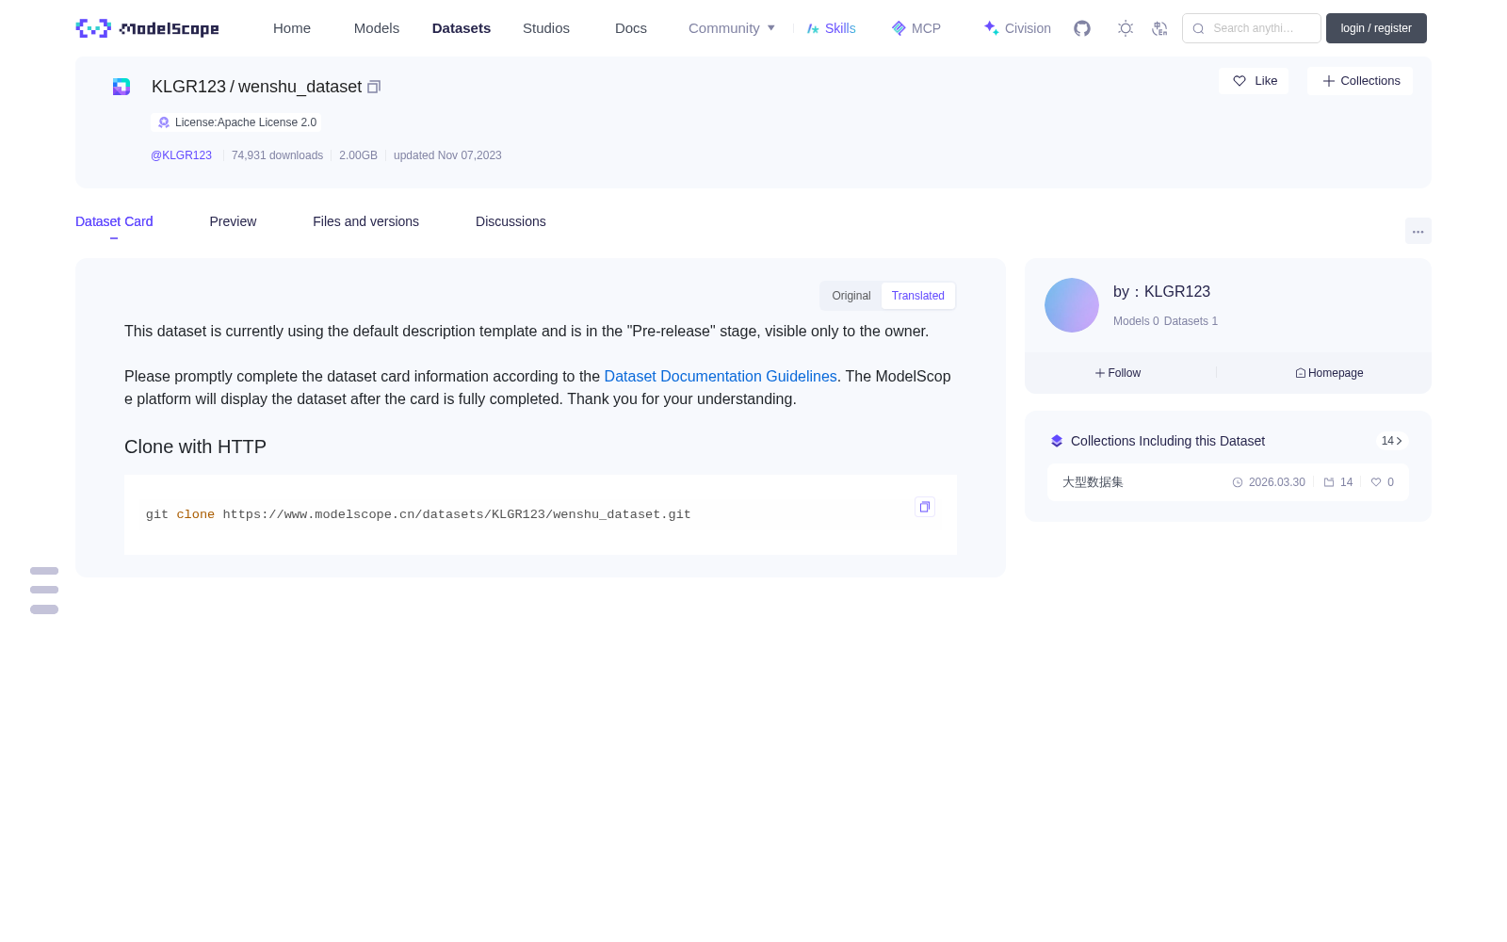Copy dataset name KLGR123/wenshu_dataset icon
1507x942 pixels.
[x=374, y=87]
